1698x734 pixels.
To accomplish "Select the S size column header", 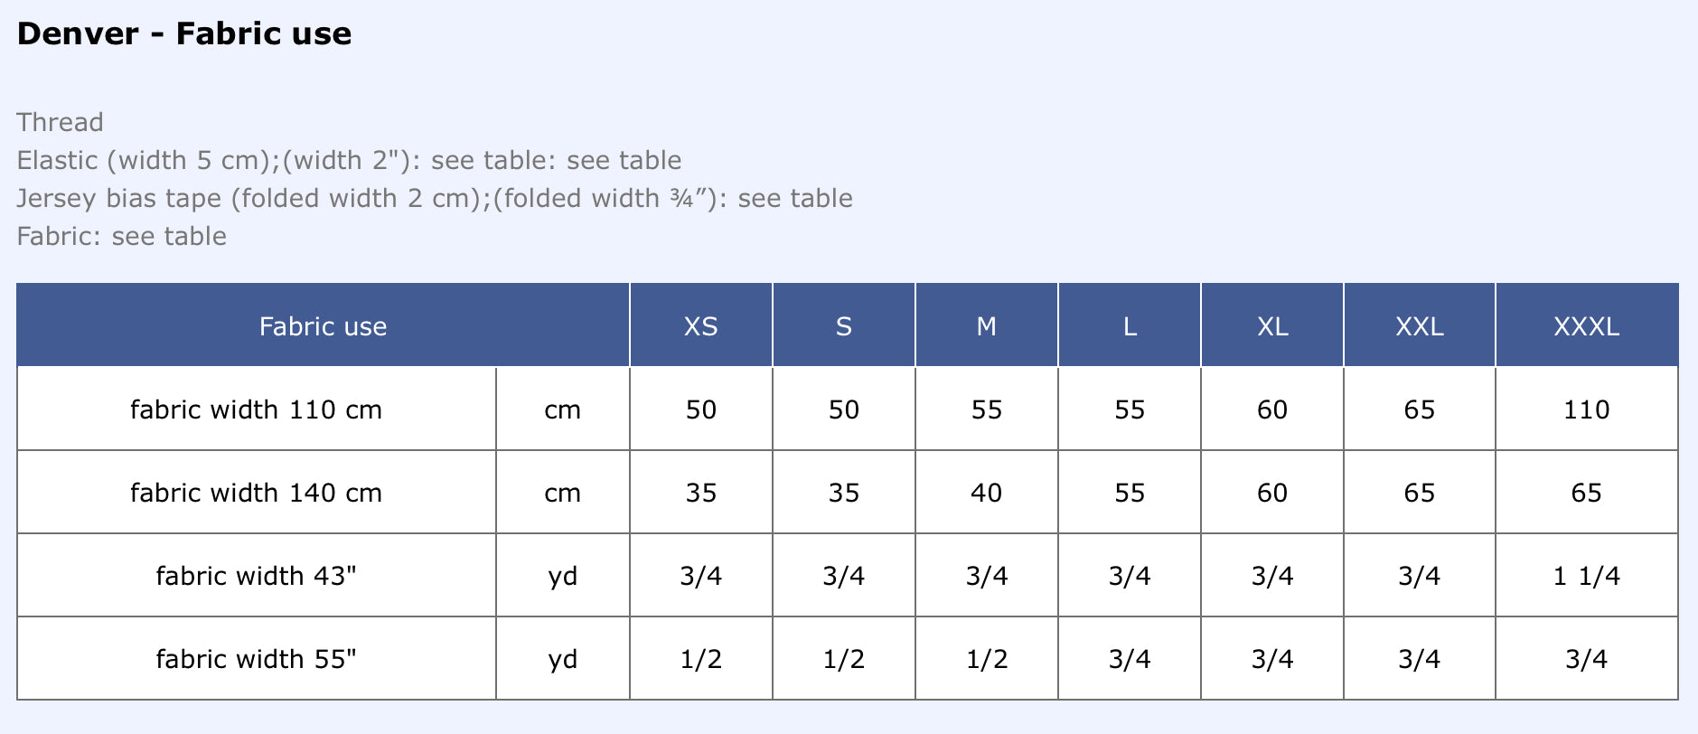I will (843, 326).
